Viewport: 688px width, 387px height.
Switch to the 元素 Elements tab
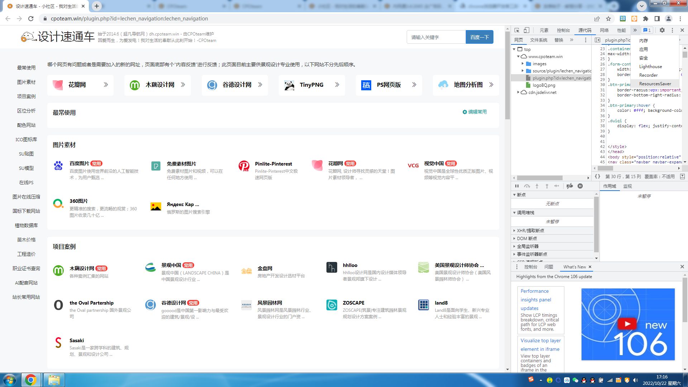point(544,30)
